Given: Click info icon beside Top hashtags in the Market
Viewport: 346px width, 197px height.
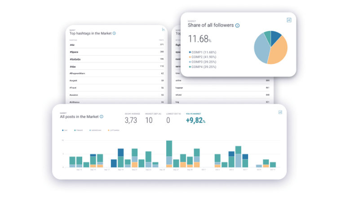Looking at the screenshot, I should tap(114, 33).
